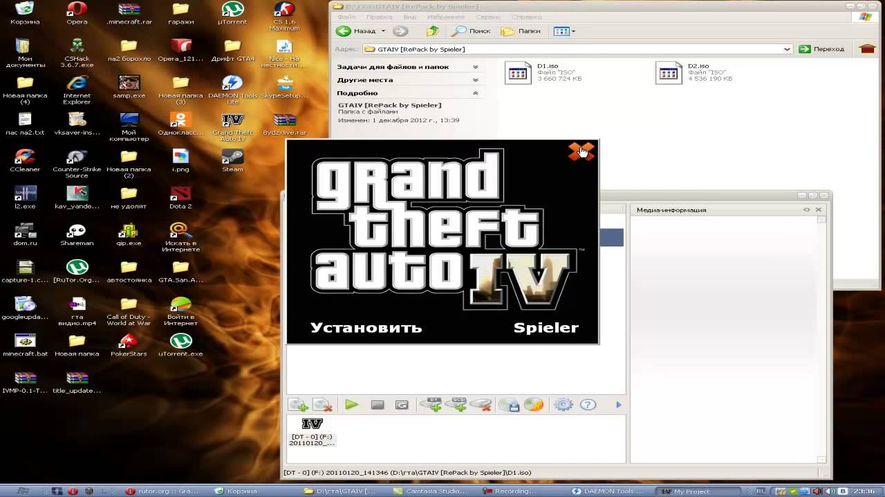Add image in the DAEMON Tools toolbar

(298, 405)
